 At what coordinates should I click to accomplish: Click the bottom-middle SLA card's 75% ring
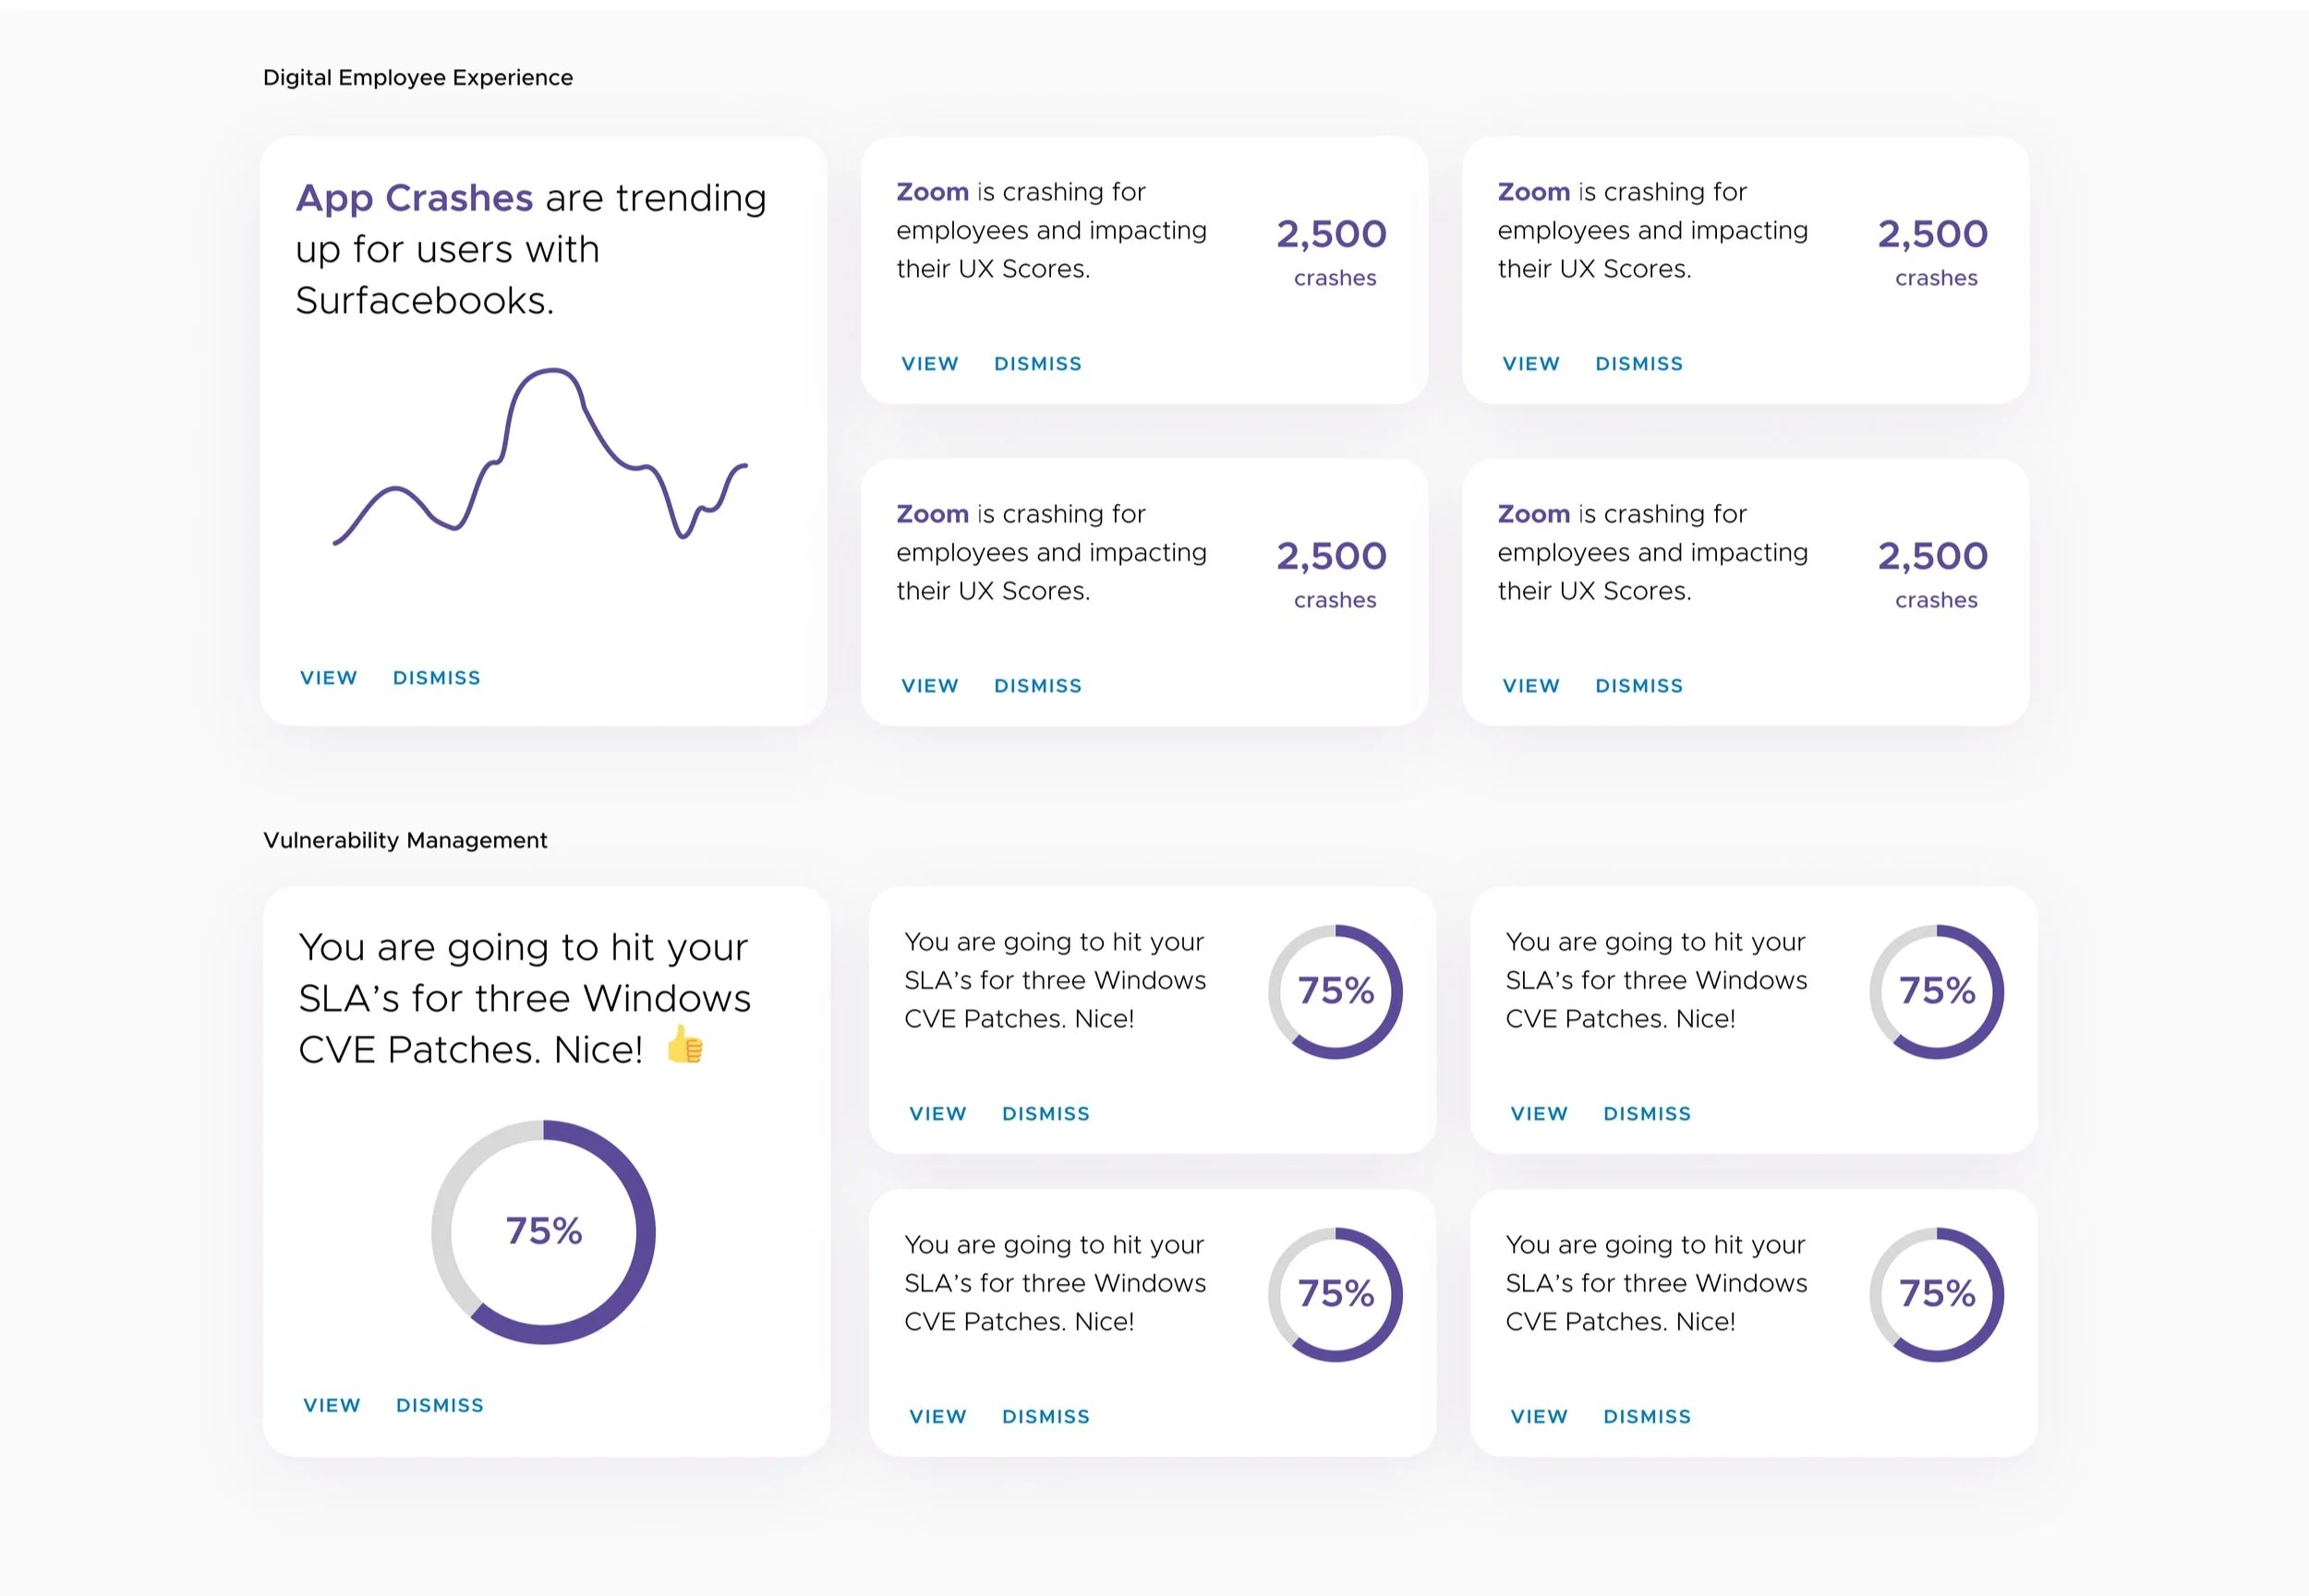(x=1335, y=1294)
